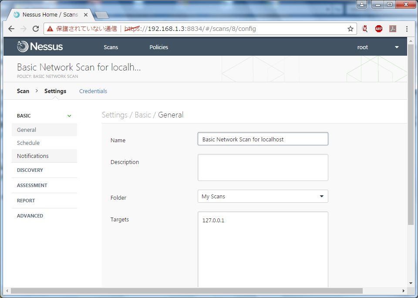Click the 'POLICY: BASIC NETWORK SCAN' subtitle

tap(47, 77)
